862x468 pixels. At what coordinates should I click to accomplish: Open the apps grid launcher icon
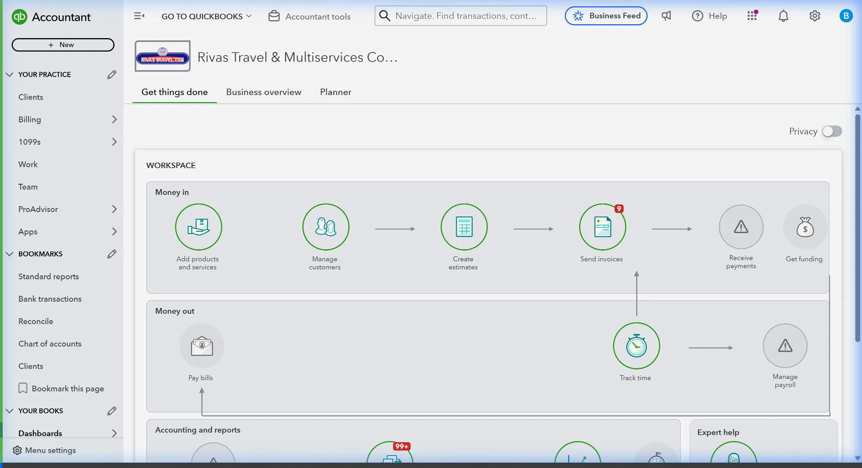pos(752,16)
